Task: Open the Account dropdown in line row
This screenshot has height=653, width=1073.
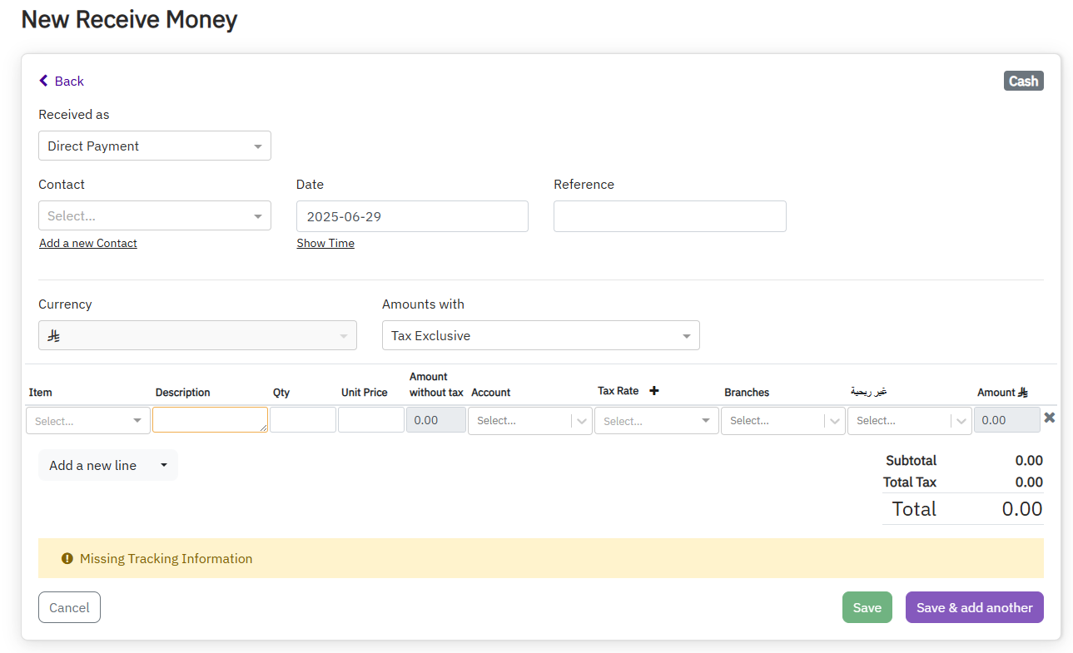Action: [x=529, y=421]
